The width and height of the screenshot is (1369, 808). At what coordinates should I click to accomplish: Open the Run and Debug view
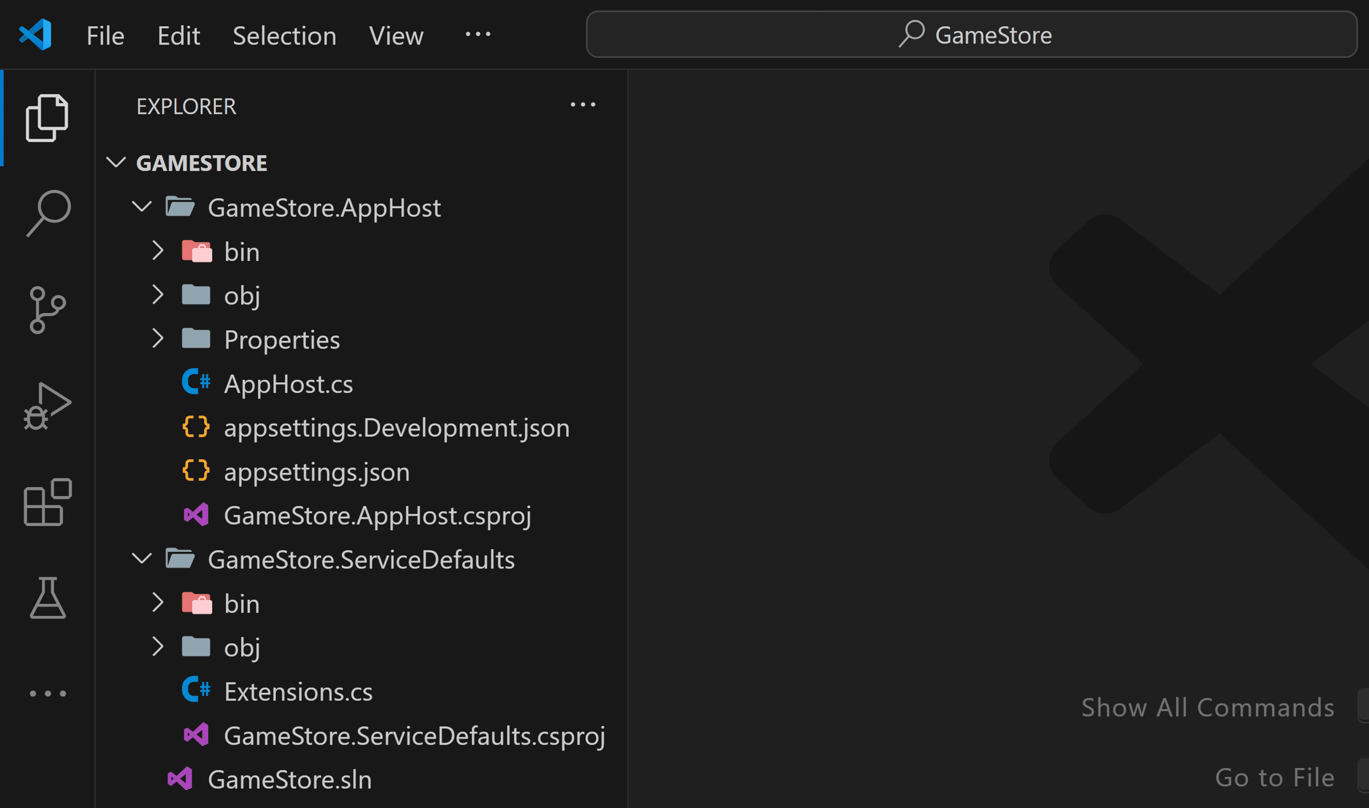click(47, 406)
